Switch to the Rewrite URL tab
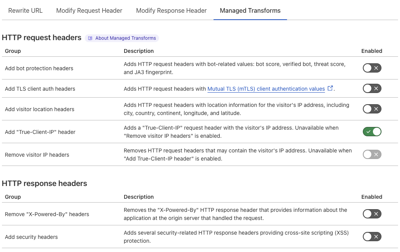The width and height of the screenshot is (400, 252). click(x=25, y=10)
